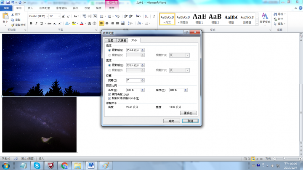
Task: Switch to the References ribbon tab
Action: (x=61, y=8)
